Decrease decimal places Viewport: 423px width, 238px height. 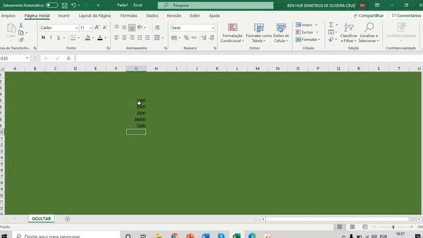tap(211, 38)
